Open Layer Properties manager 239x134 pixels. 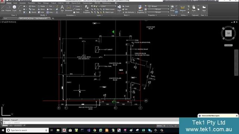pos(86,9)
